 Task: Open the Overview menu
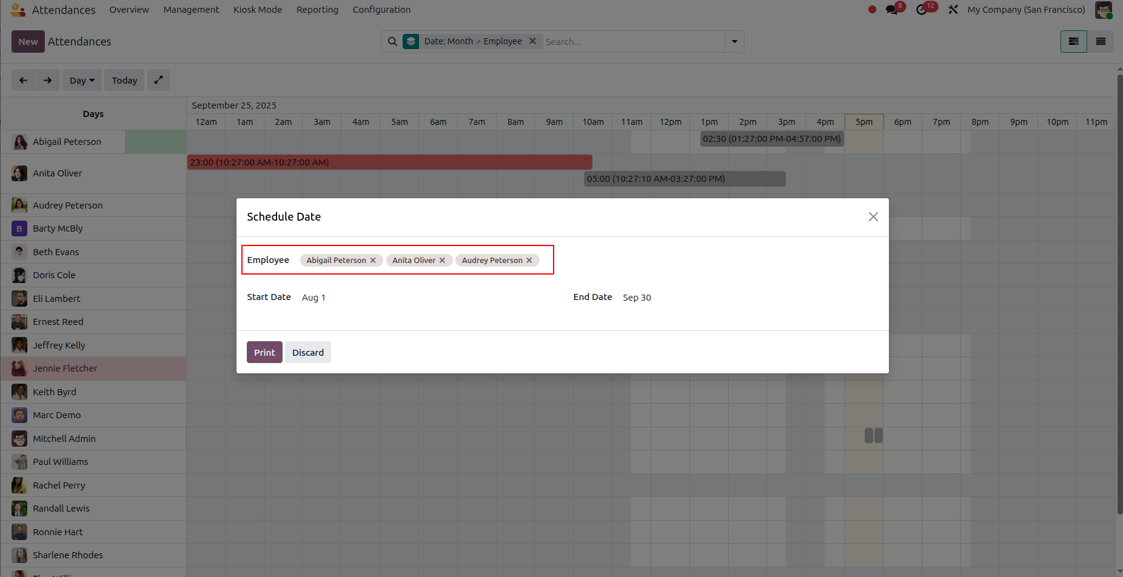click(x=129, y=10)
